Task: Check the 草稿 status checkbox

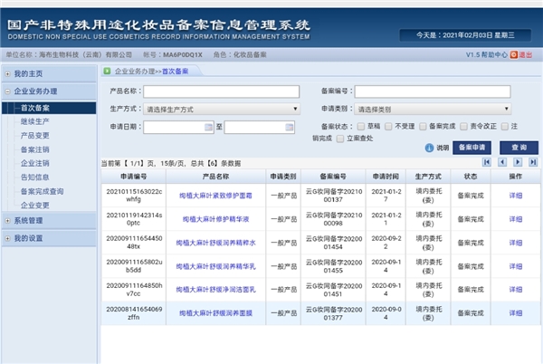Action: click(361, 127)
